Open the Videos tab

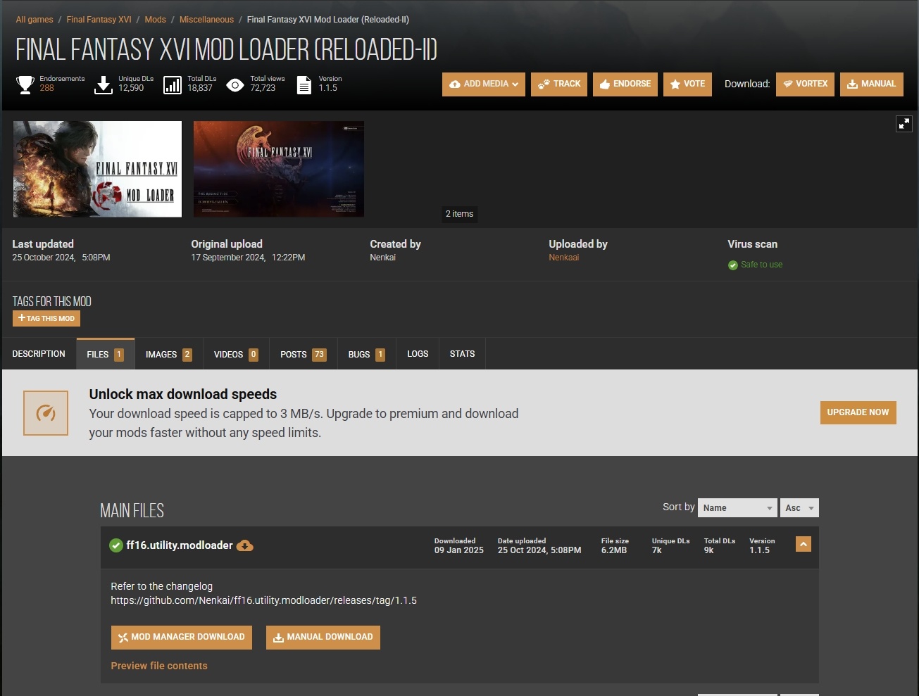[x=236, y=354]
